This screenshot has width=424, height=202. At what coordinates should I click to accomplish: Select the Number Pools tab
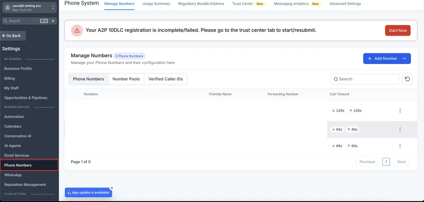coord(126,79)
